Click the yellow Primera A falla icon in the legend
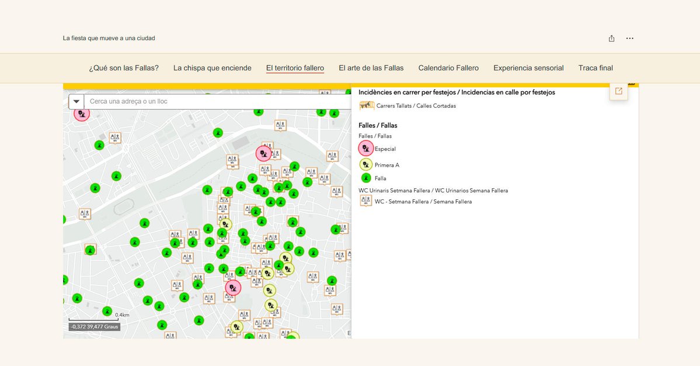This screenshot has height=366, width=700. tap(365, 164)
